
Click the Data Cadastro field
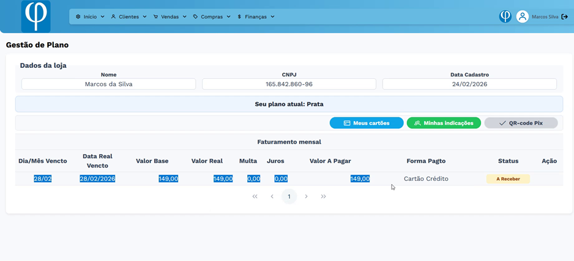coord(469,84)
